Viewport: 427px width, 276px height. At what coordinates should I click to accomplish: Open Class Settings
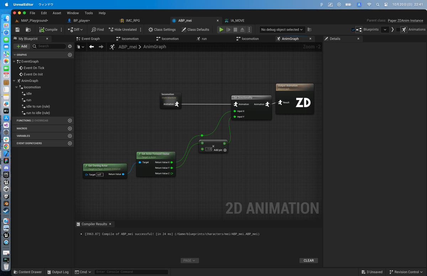162,30
